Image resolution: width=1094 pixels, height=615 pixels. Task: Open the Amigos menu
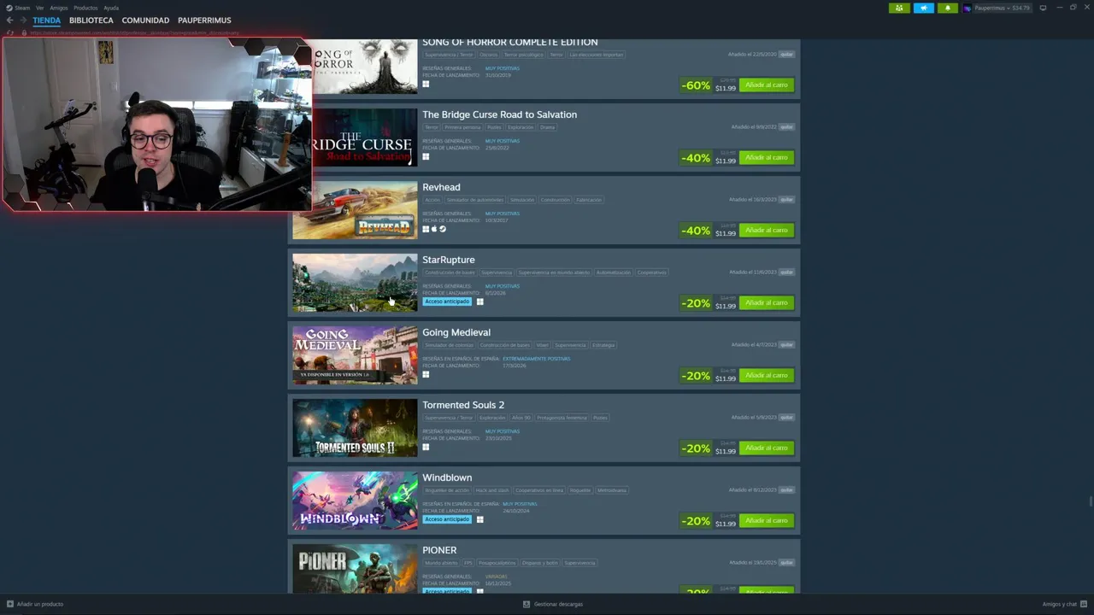(x=58, y=8)
